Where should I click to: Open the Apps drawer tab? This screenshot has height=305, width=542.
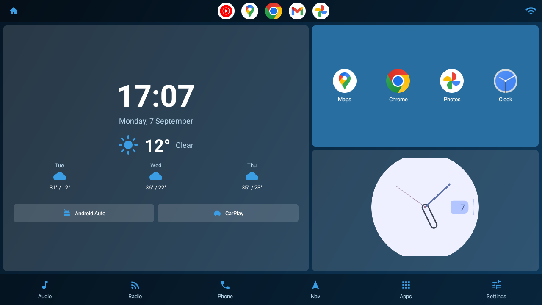click(x=406, y=290)
